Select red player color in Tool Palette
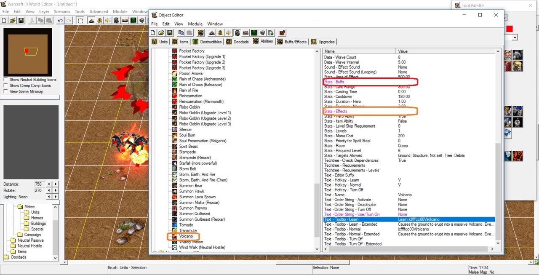This screenshot has width=539, height=275. (510, 29)
